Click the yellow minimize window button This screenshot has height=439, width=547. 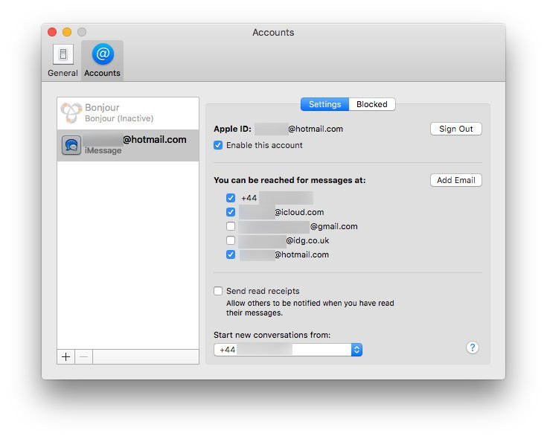[67, 32]
